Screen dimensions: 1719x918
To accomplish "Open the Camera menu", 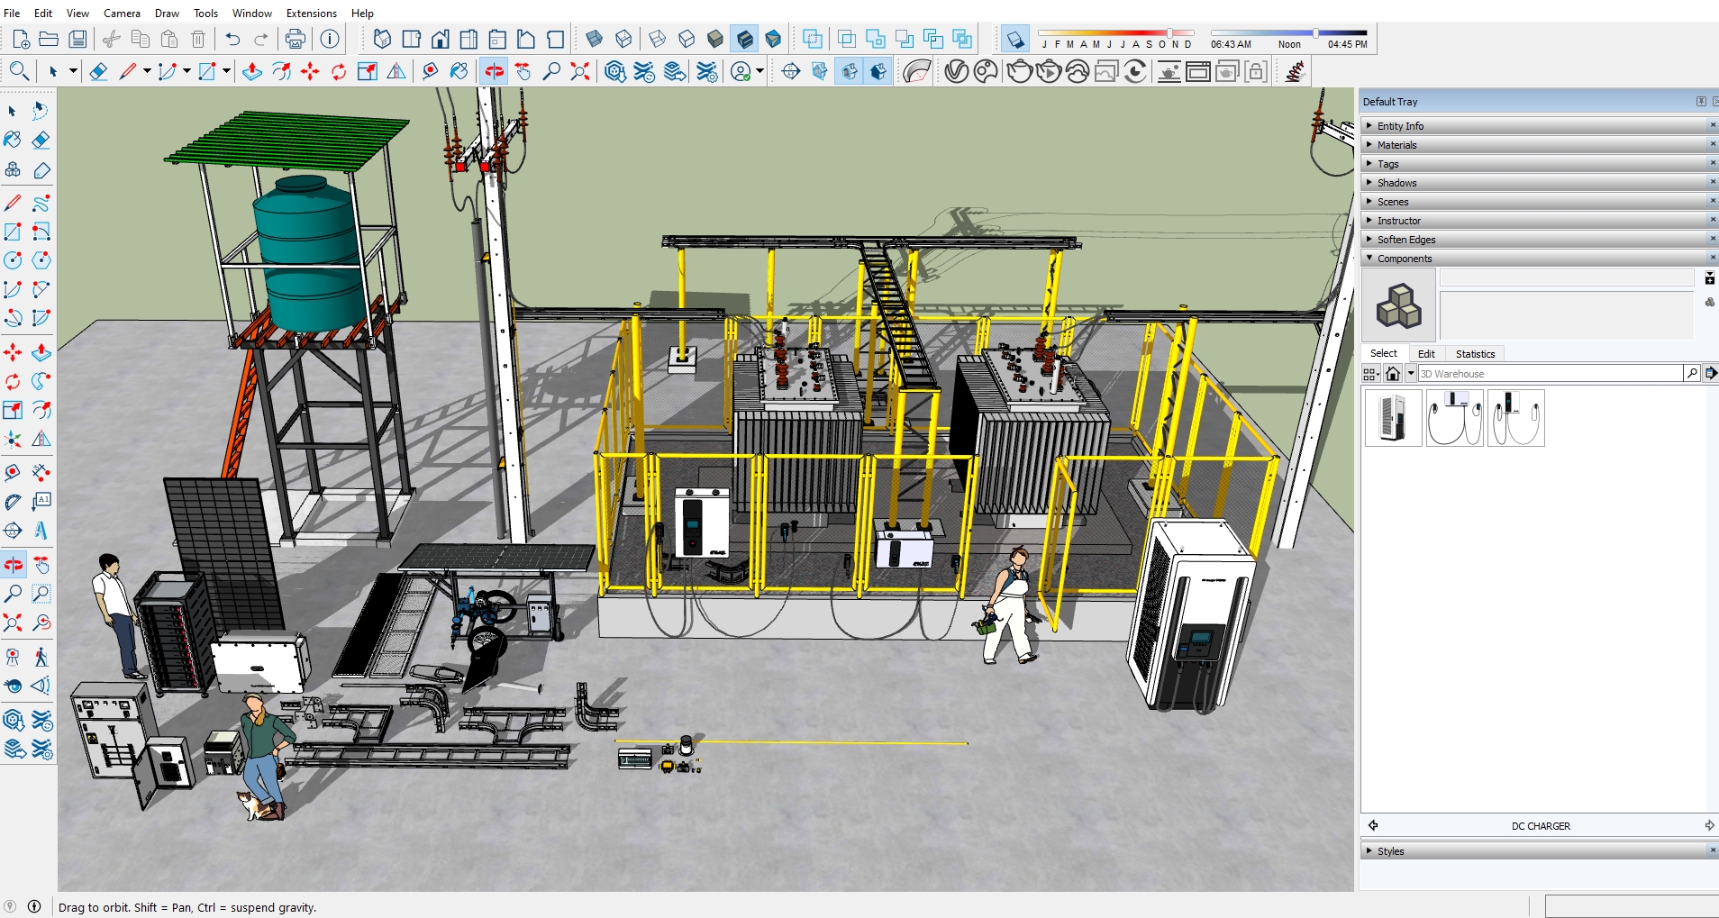I will [x=122, y=14].
